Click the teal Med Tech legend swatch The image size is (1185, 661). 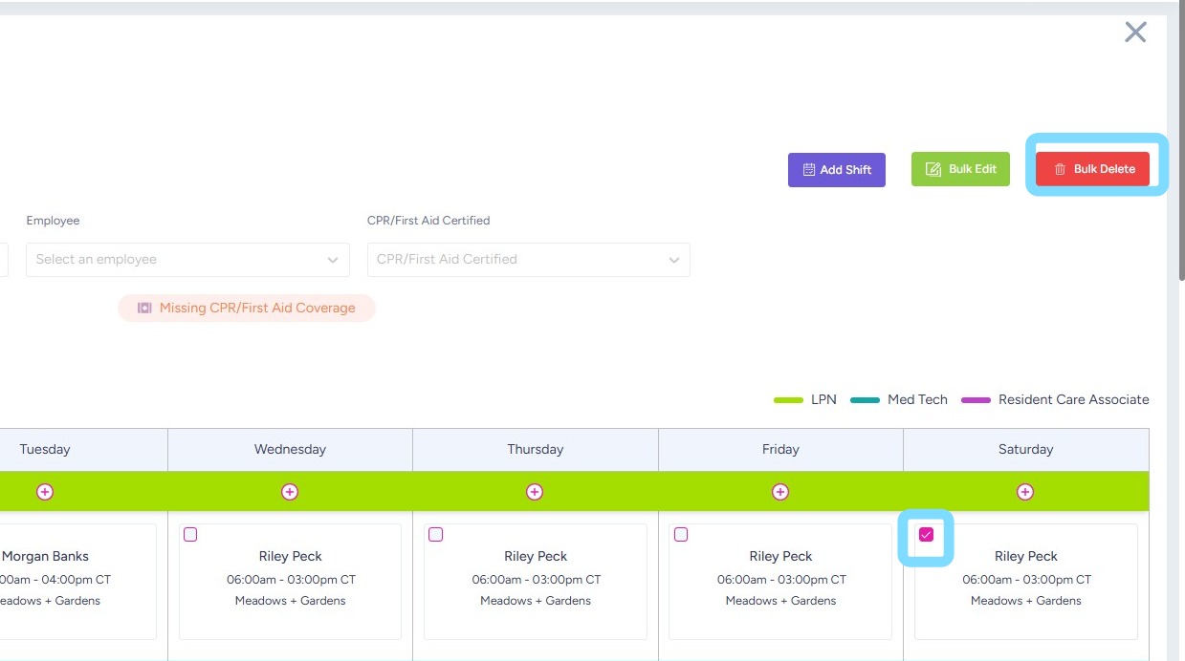pyautogui.click(x=865, y=400)
